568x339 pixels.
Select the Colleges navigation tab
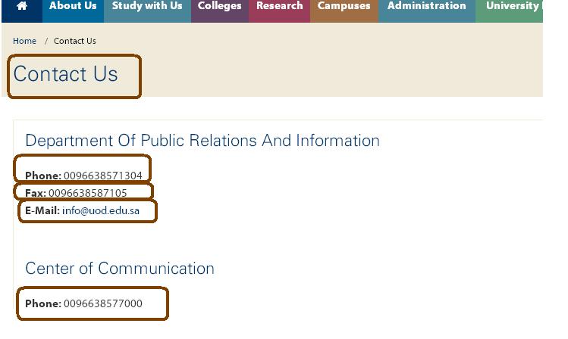click(219, 6)
